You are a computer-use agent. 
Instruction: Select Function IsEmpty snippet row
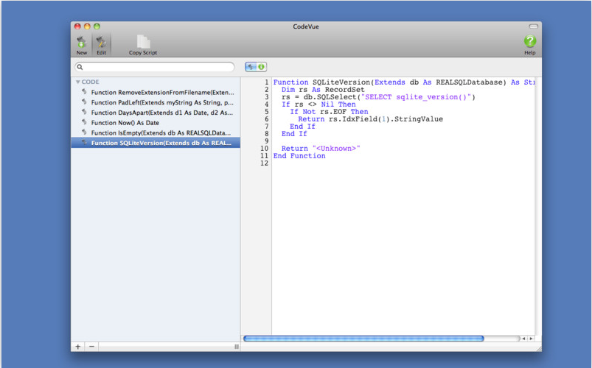coord(156,133)
